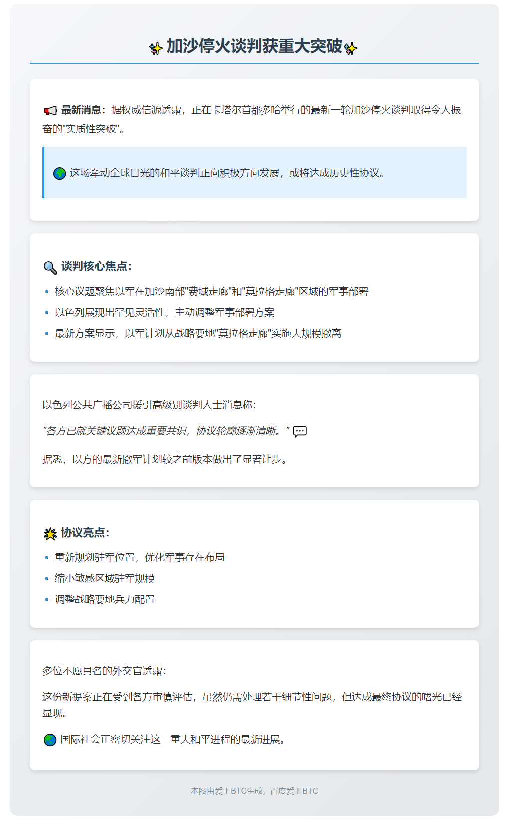This screenshot has height=831, width=509.
Task: Click the heading 协议亮点
Action: [85, 533]
